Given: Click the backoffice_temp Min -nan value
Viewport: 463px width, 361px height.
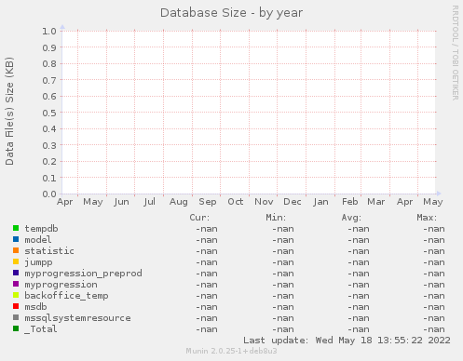Looking at the screenshot, I should coord(283,296).
